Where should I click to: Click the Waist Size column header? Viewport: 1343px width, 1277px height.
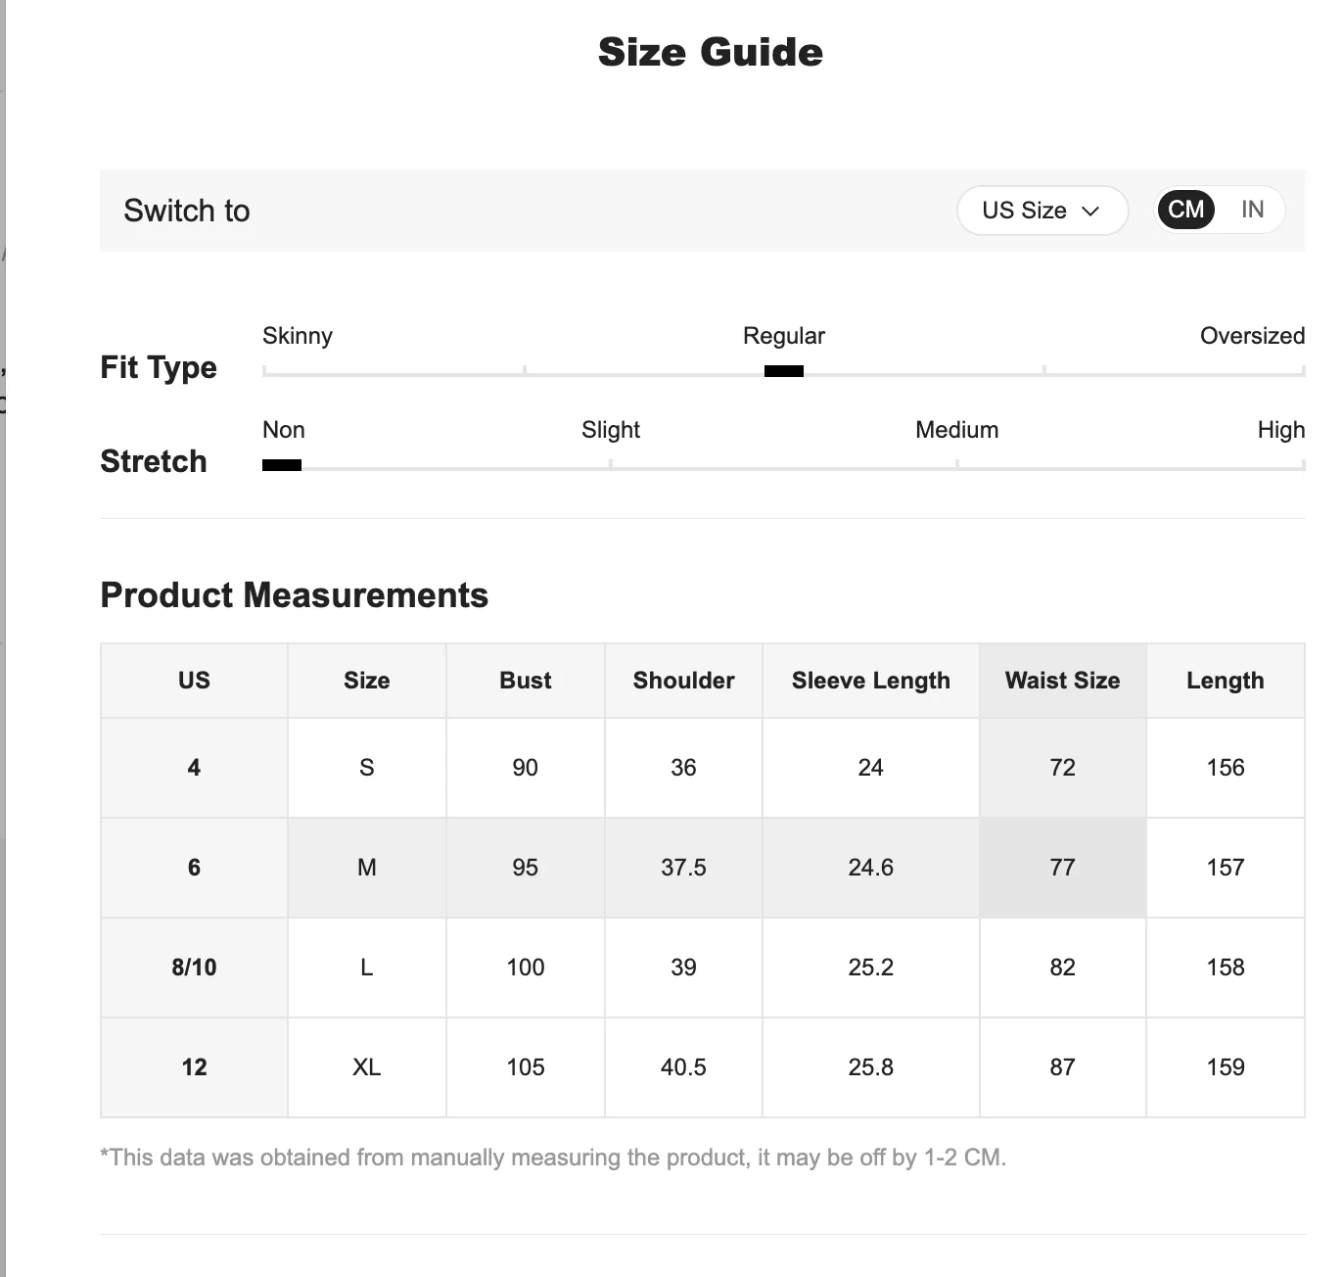1062,681
